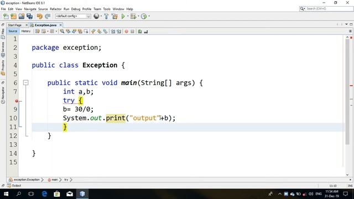Click the Uncomment code icon
Screen dimensions: 354x199
point(146,32)
